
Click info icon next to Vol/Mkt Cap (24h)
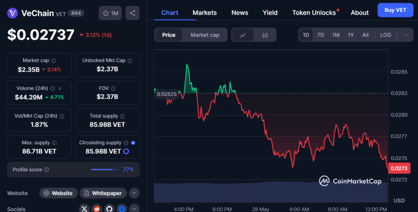[62, 116]
